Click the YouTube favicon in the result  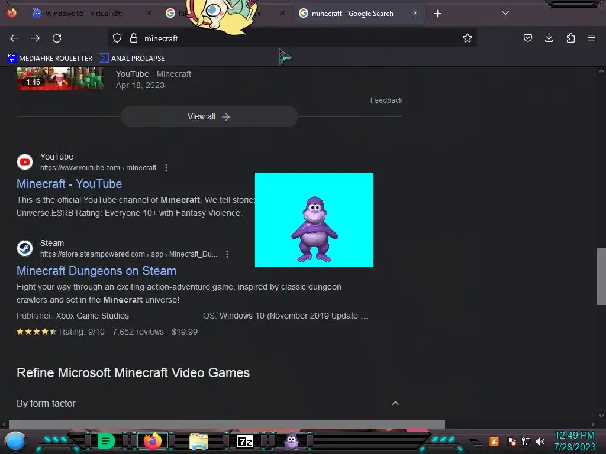[25, 162]
